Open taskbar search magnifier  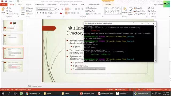pyautogui.click(x=9, y=94)
